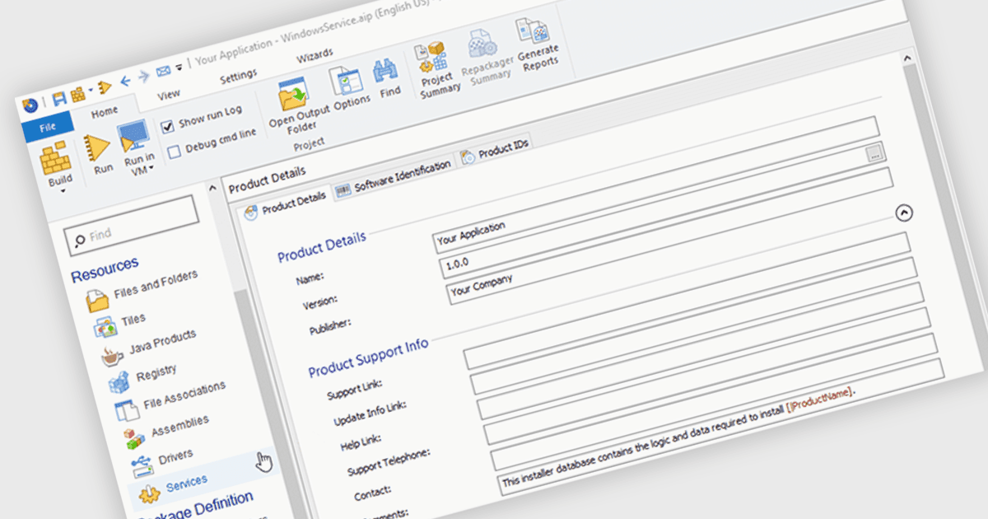
Task: Click the Repackager Summary ribbon button
Action: pos(488,56)
